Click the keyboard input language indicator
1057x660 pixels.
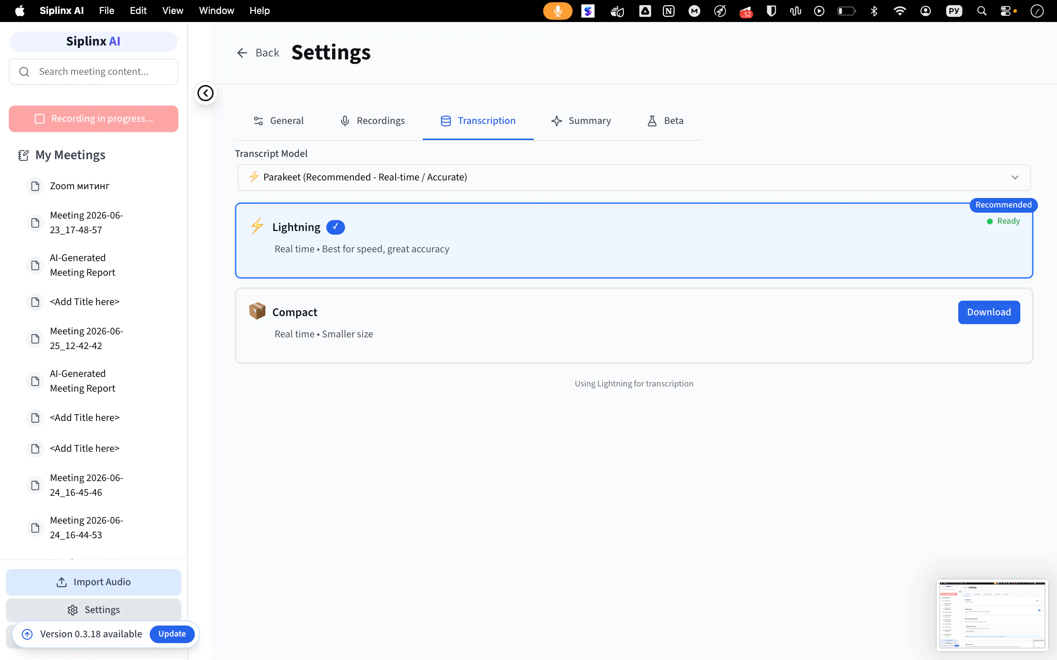(954, 11)
